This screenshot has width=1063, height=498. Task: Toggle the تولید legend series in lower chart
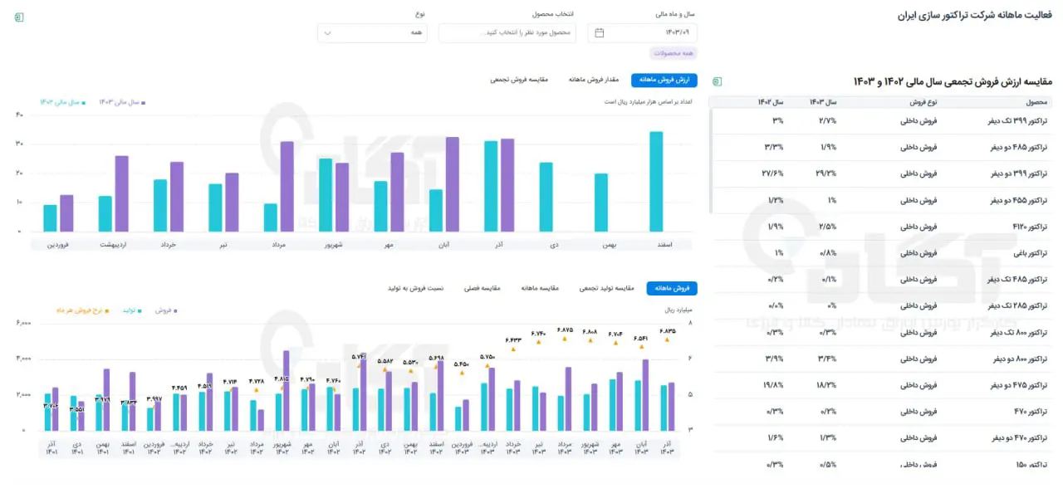pos(131,310)
